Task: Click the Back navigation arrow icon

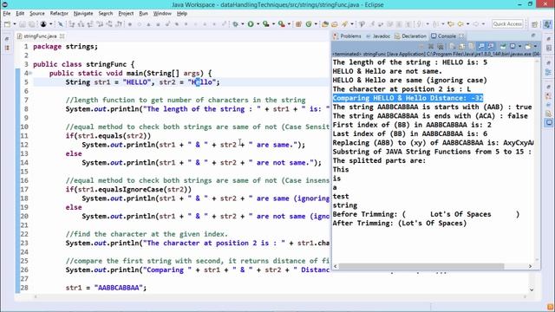Action: tap(460, 24)
